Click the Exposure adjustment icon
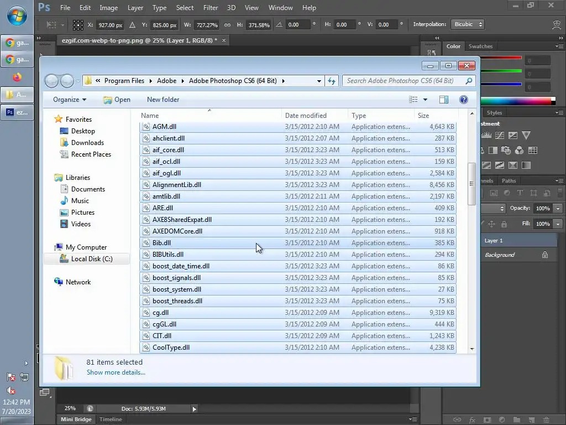The image size is (566, 425). point(512,136)
